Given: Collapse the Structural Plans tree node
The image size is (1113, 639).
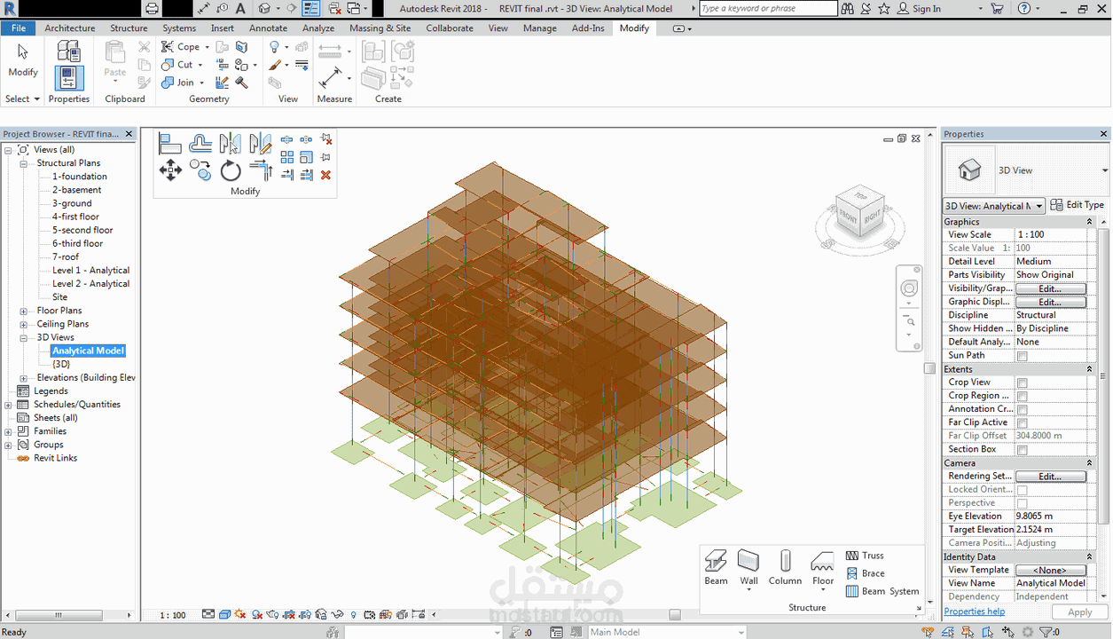Looking at the screenshot, I should (24, 163).
